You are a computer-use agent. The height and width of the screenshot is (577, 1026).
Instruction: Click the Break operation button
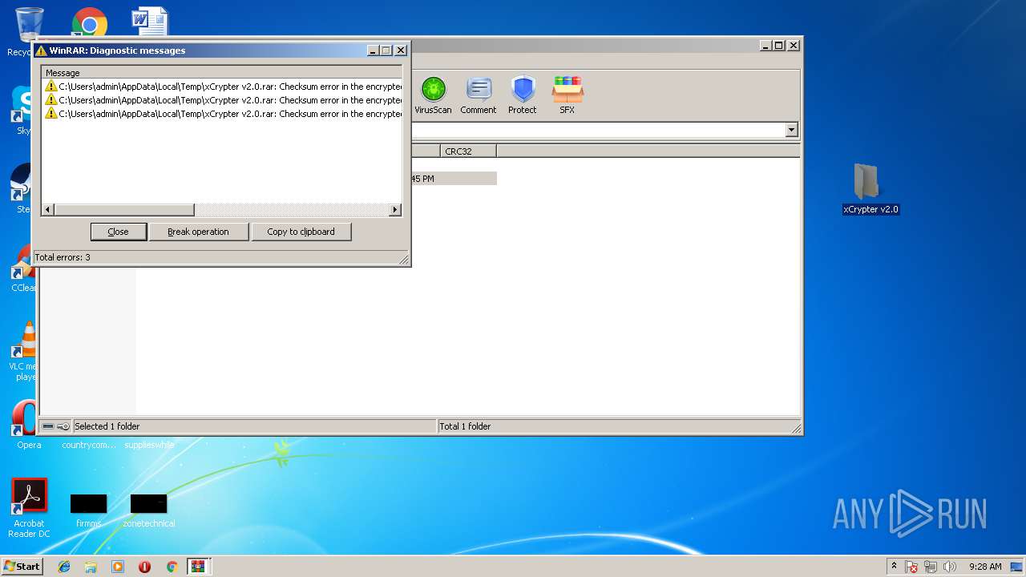click(x=198, y=232)
